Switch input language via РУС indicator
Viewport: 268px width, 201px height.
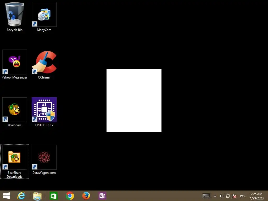(x=243, y=196)
